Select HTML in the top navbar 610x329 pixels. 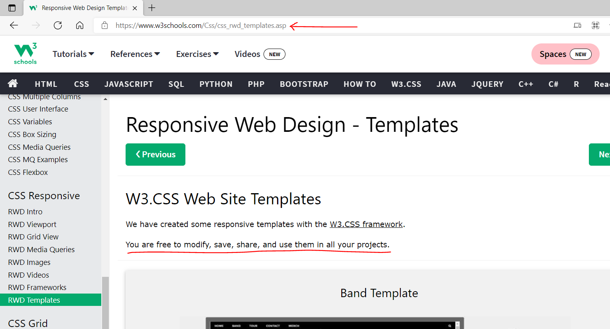46,84
